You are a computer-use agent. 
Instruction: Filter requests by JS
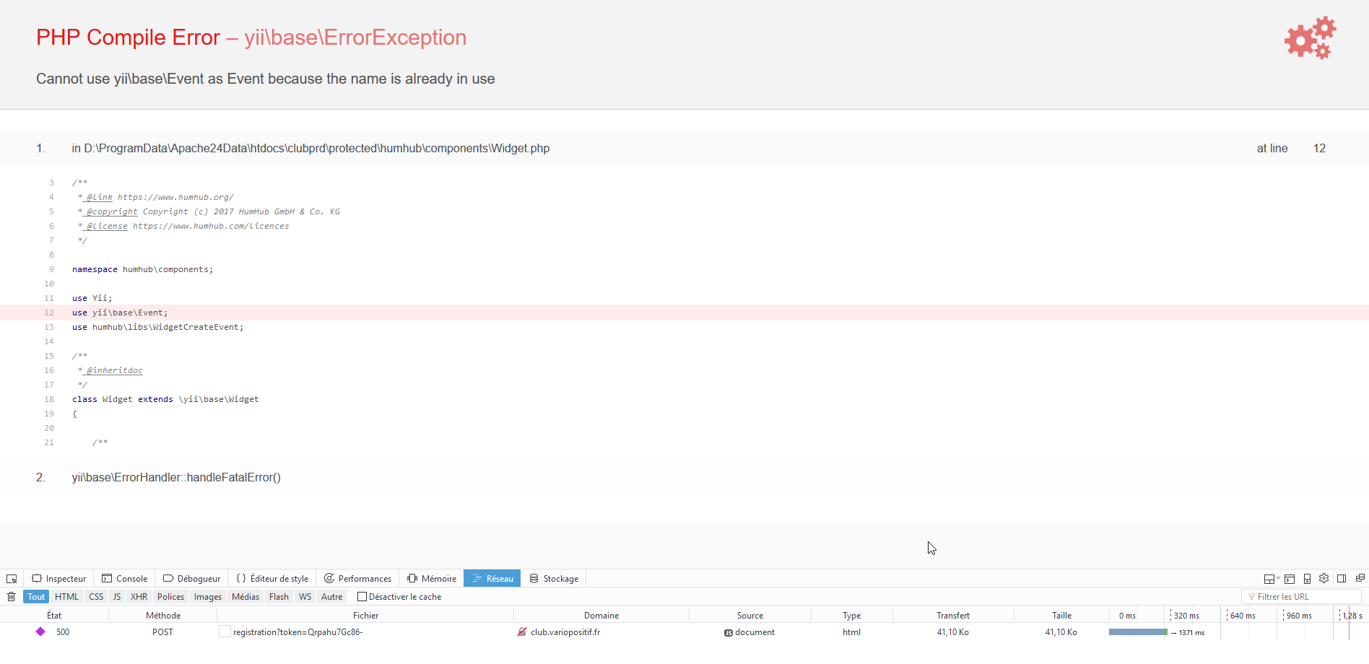coord(117,596)
